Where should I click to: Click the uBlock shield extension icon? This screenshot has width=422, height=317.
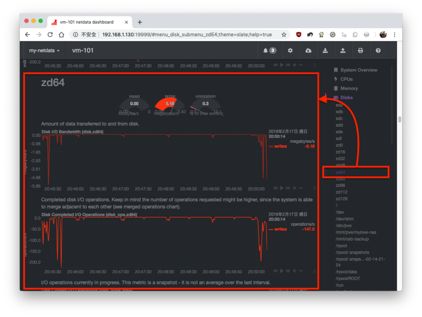click(x=298, y=35)
